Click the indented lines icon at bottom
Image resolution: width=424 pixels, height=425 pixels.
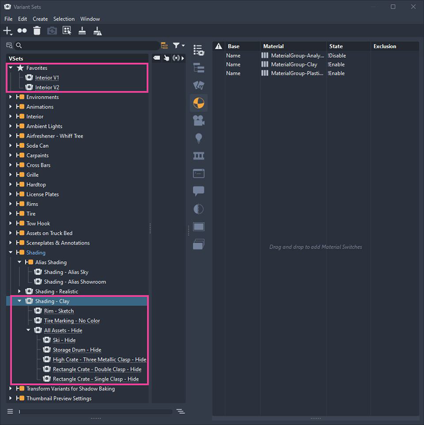(x=181, y=411)
